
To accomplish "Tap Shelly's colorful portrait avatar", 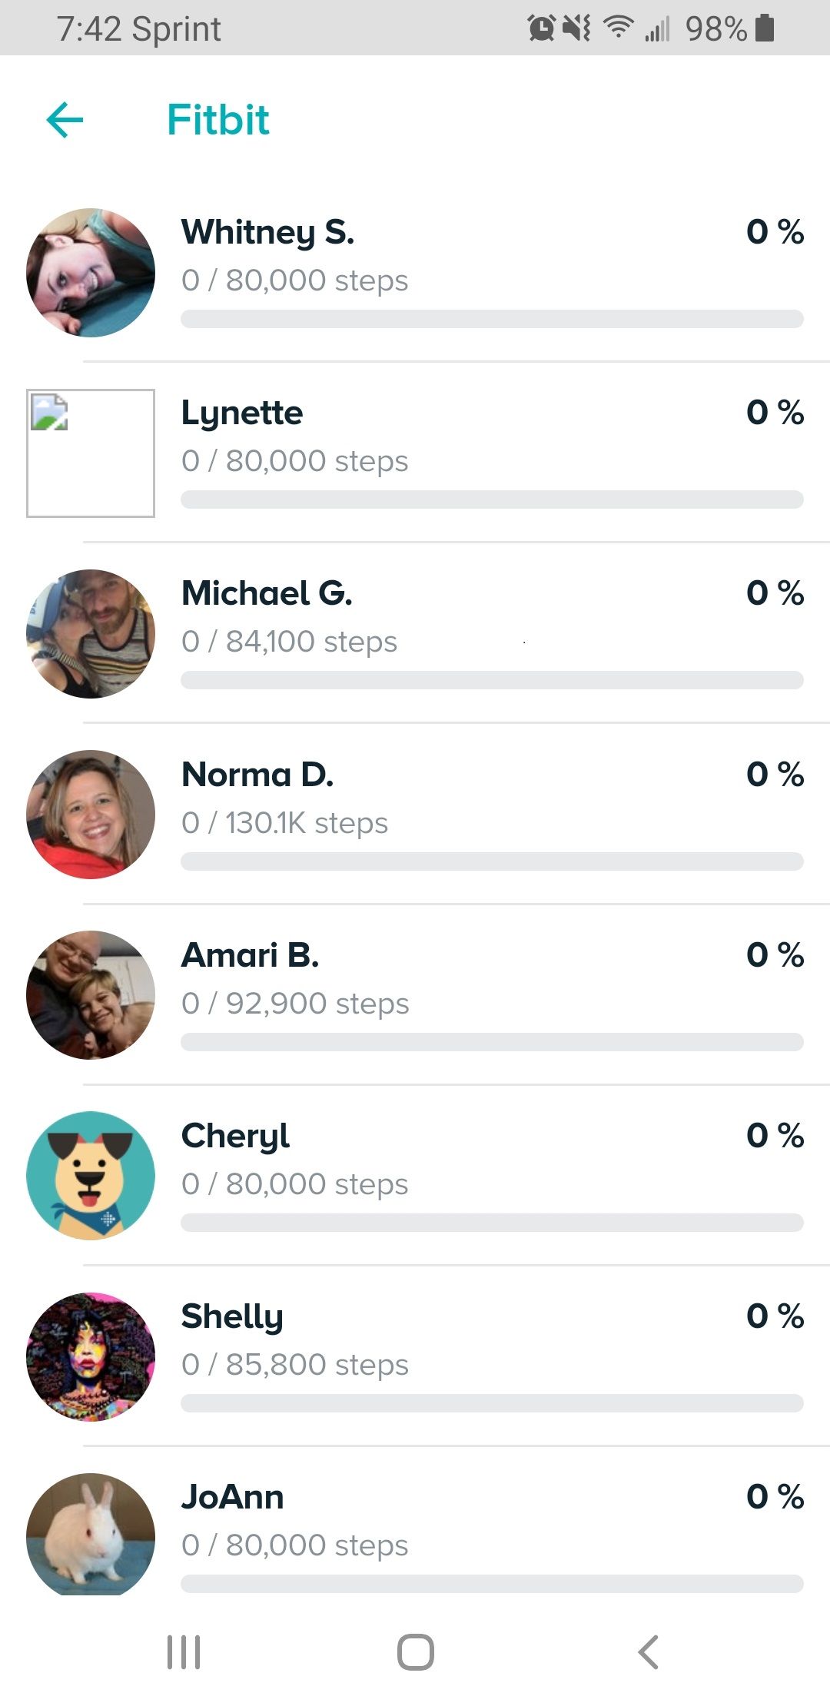I will click(x=91, y=1356).
